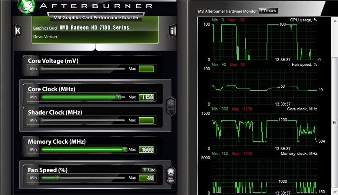Click the empty Shader Clock value field
The image size is (338, 195).
146,120
